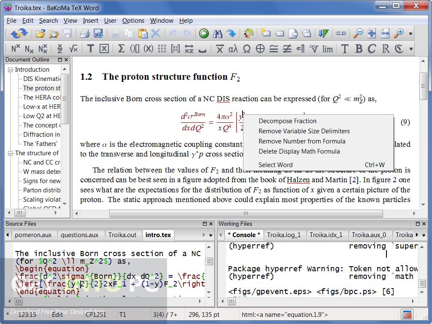Screen dimensions: 432x324
Task: Select 'The HERA col' outline entry
Action: [x=42, y=97]
